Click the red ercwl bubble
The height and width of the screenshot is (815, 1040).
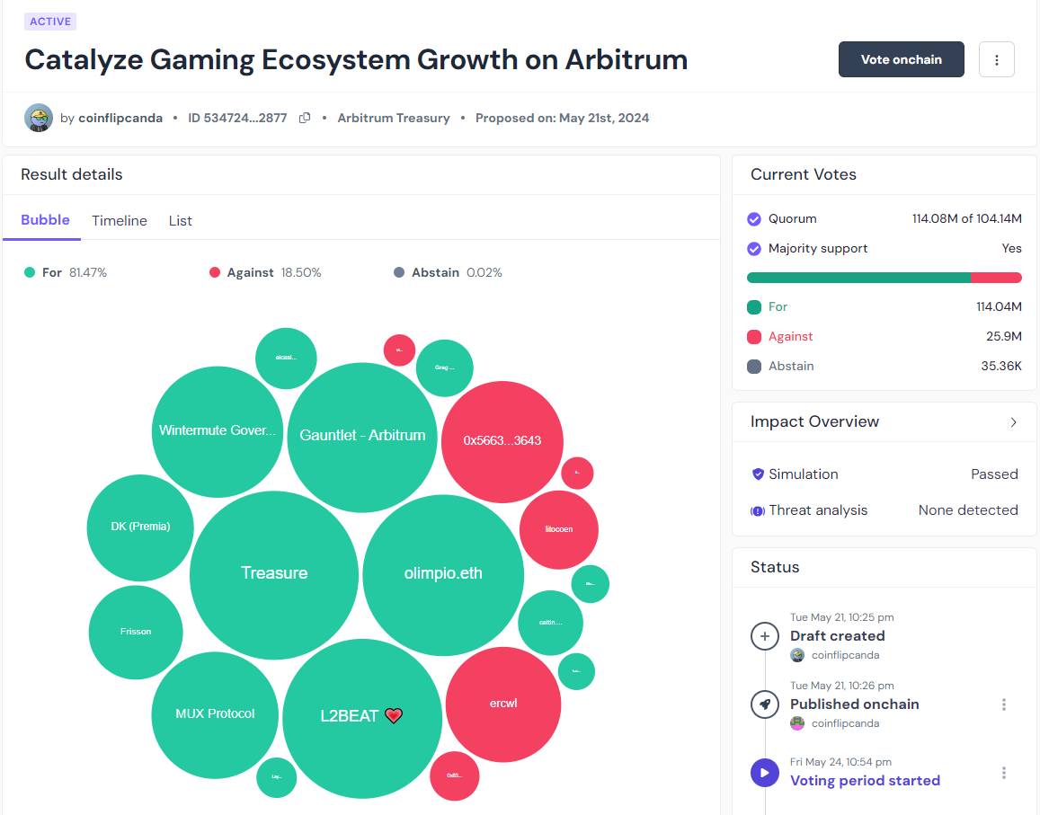pos(503,704)
